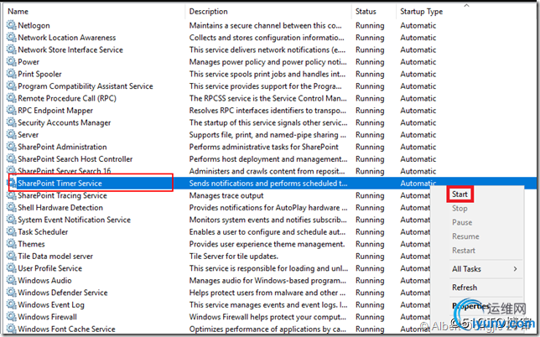Select the Windows Firewall service icon
Viewport: 540px width, 337px height.
[x=12, y=316]
